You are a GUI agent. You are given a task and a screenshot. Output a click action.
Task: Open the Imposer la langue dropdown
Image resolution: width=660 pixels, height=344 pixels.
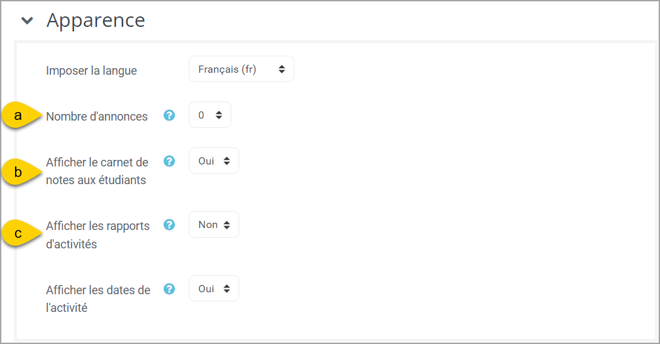pyautogui.click(x=241, y=69)
